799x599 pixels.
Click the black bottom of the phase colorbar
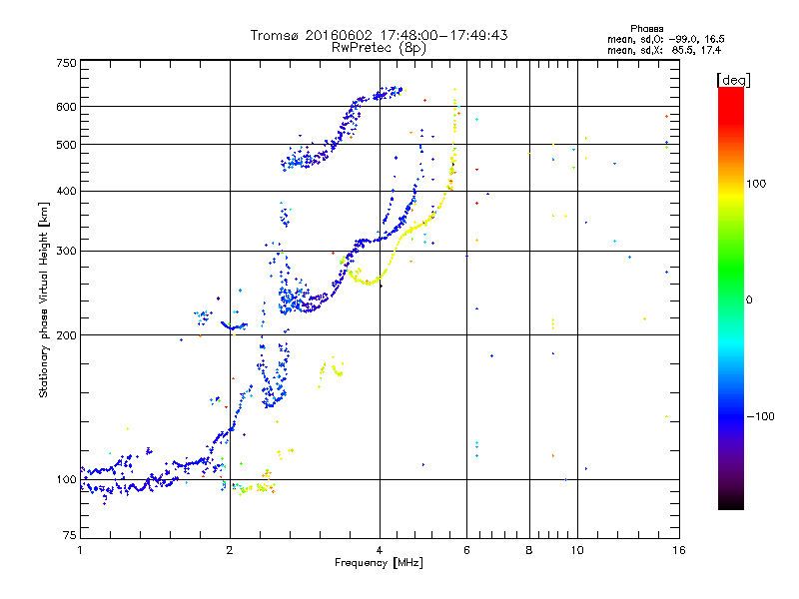[x=731, y=502]
